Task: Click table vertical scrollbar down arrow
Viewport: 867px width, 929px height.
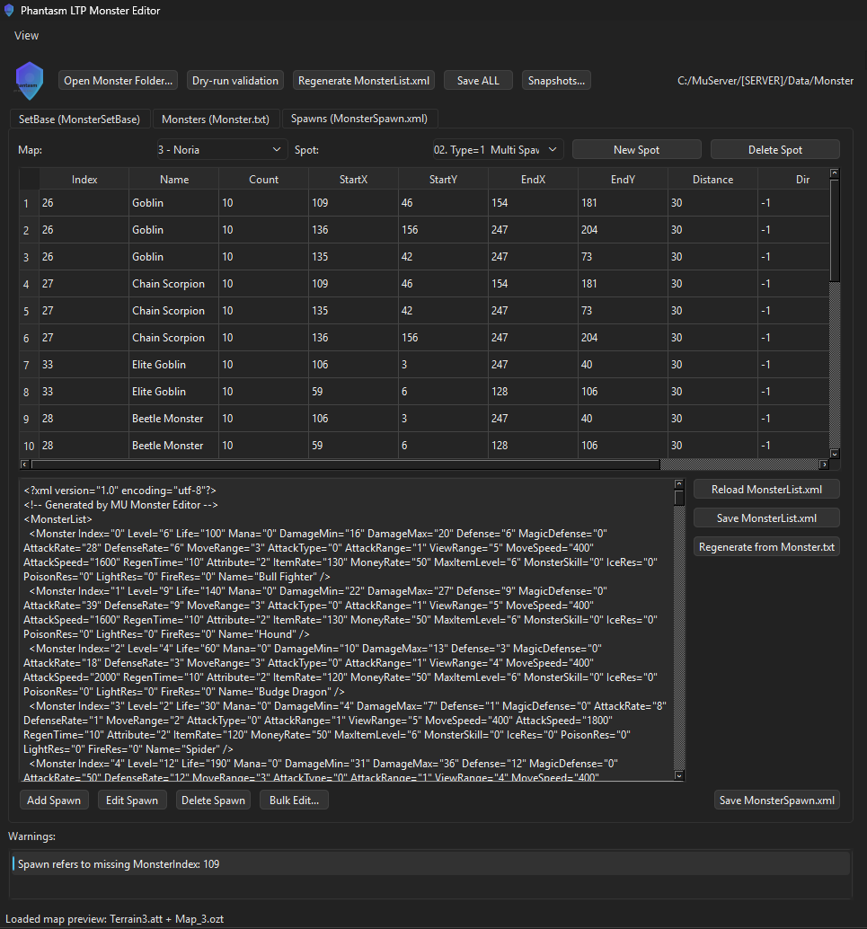Action: 835,453
